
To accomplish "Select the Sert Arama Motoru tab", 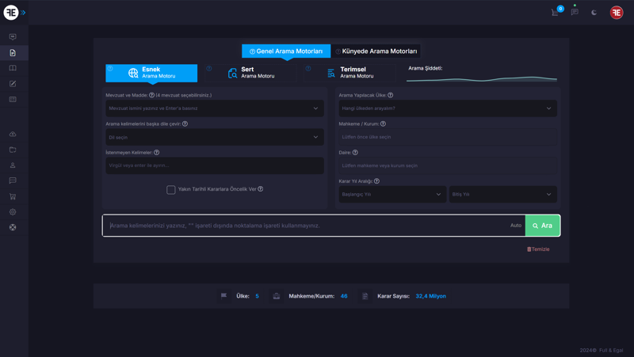I will (x=250, y=73).
